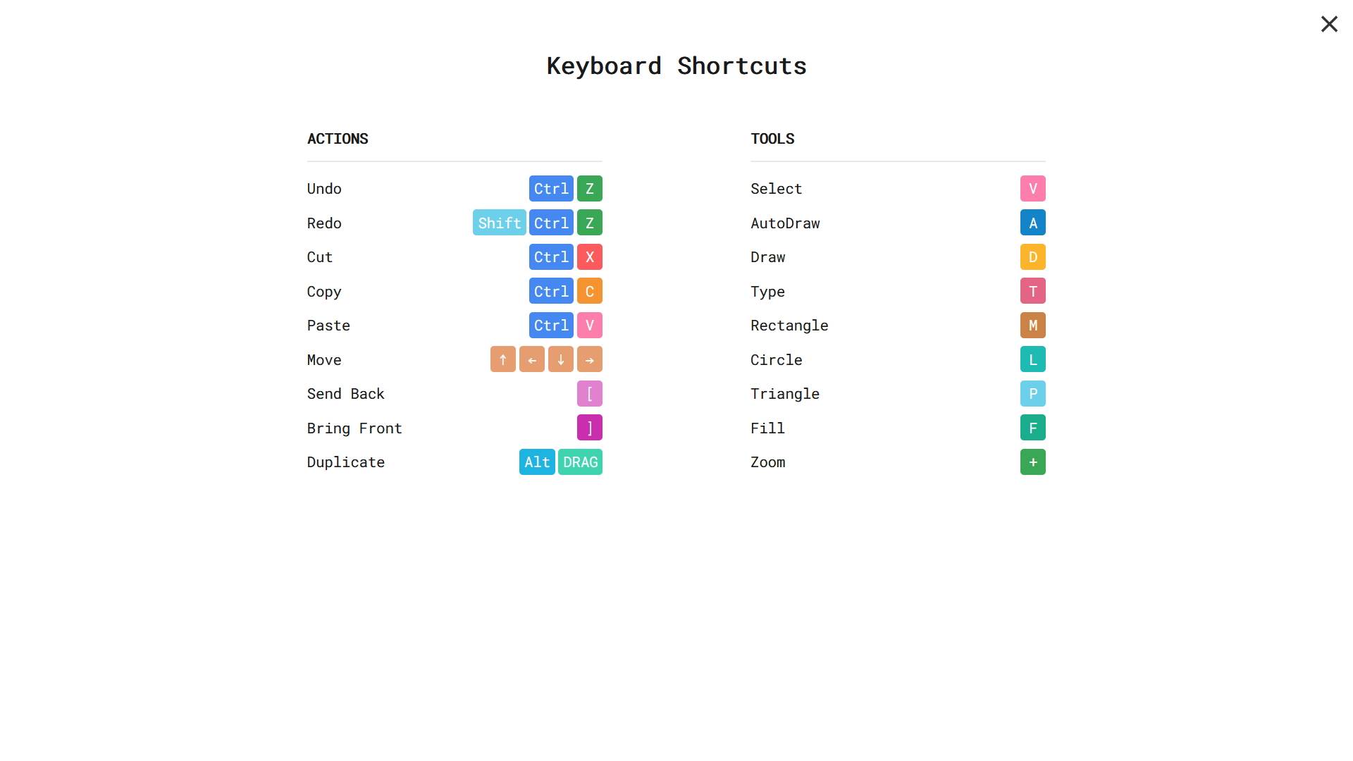The width and height of the screenshot is (1353, 761).
Task: Click the right arrow key badge for Move
Action: coord(590,360)
